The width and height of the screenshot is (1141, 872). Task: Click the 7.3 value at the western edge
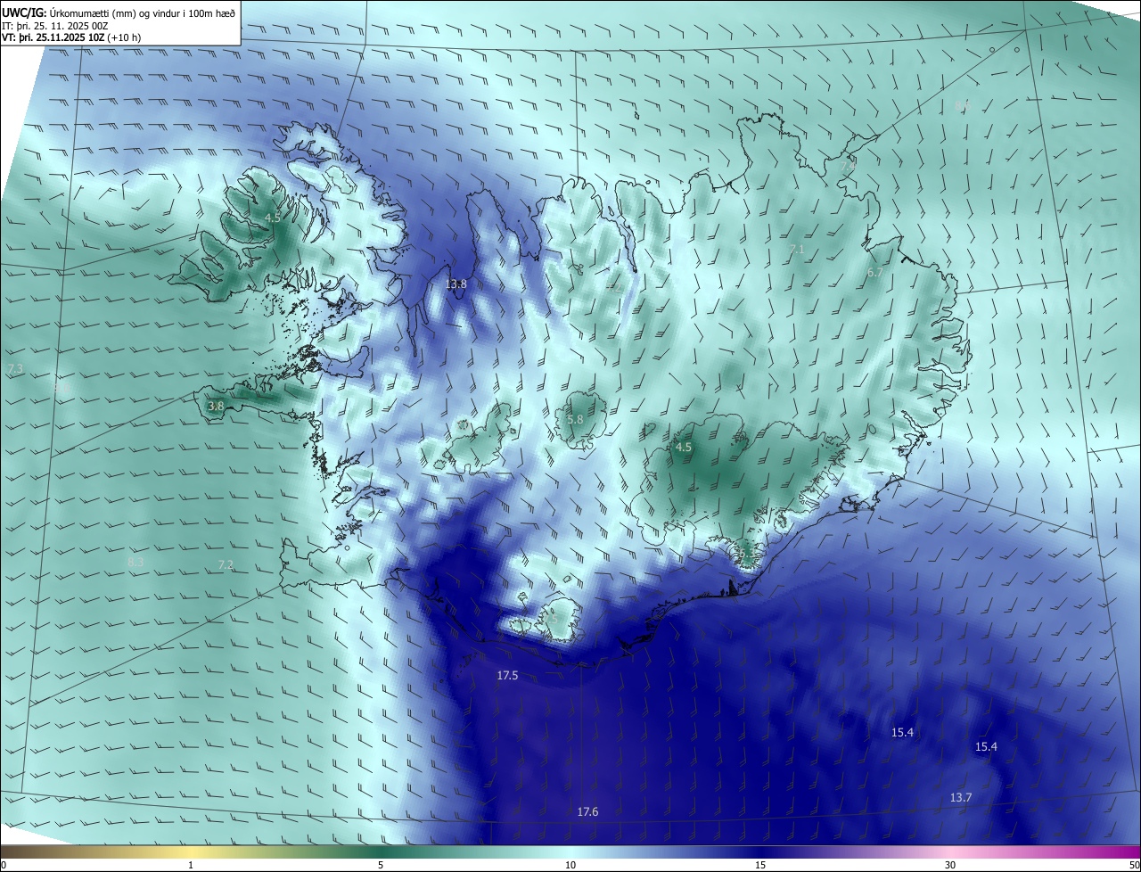15,368
